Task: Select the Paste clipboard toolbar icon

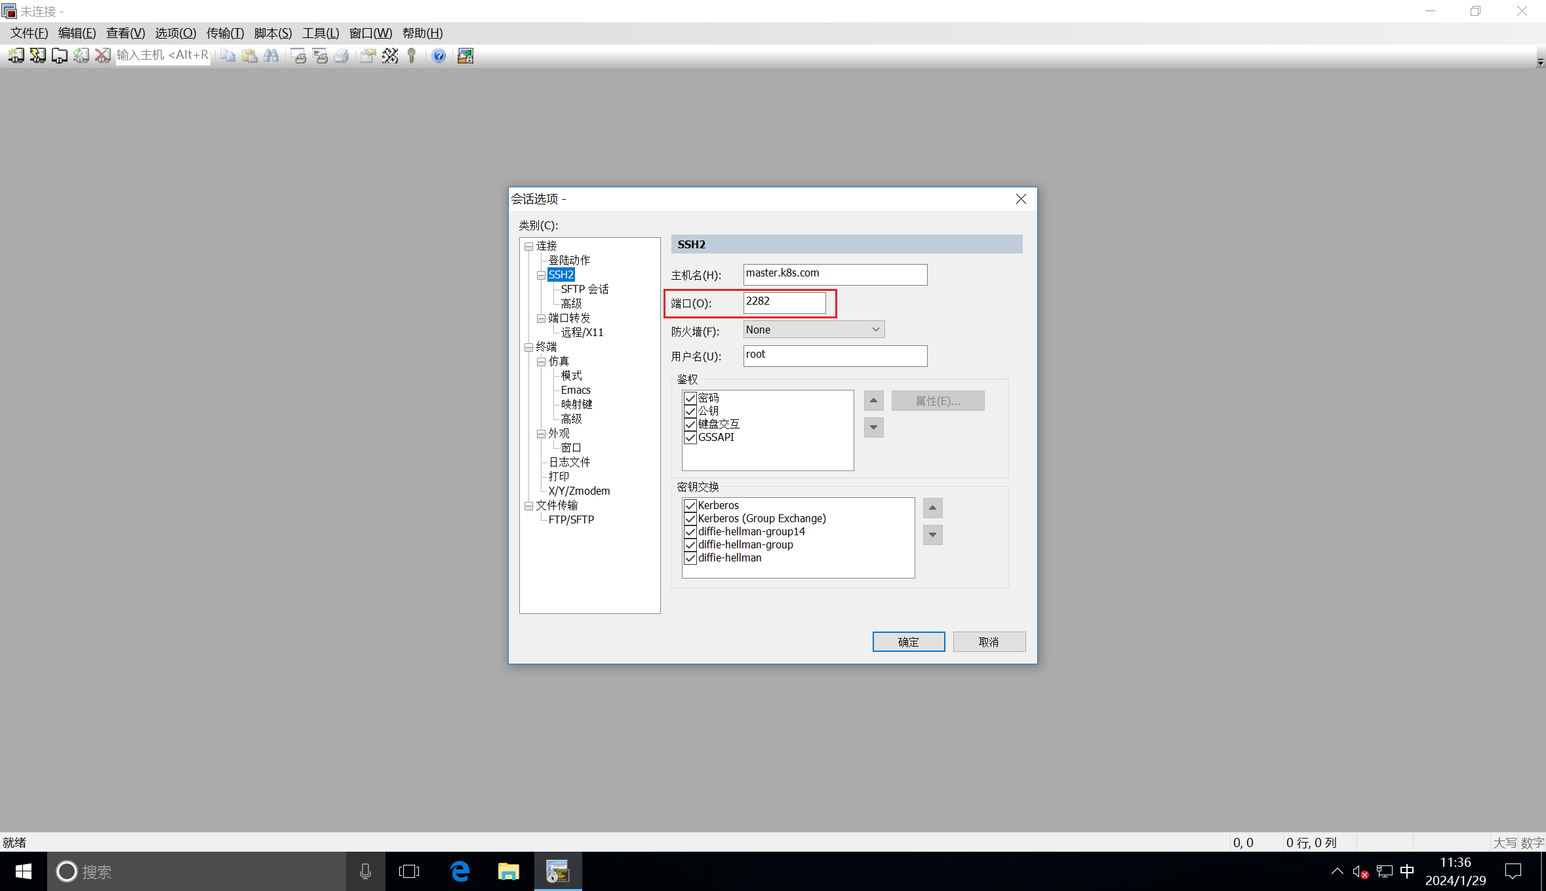Action: click(249, 56)
